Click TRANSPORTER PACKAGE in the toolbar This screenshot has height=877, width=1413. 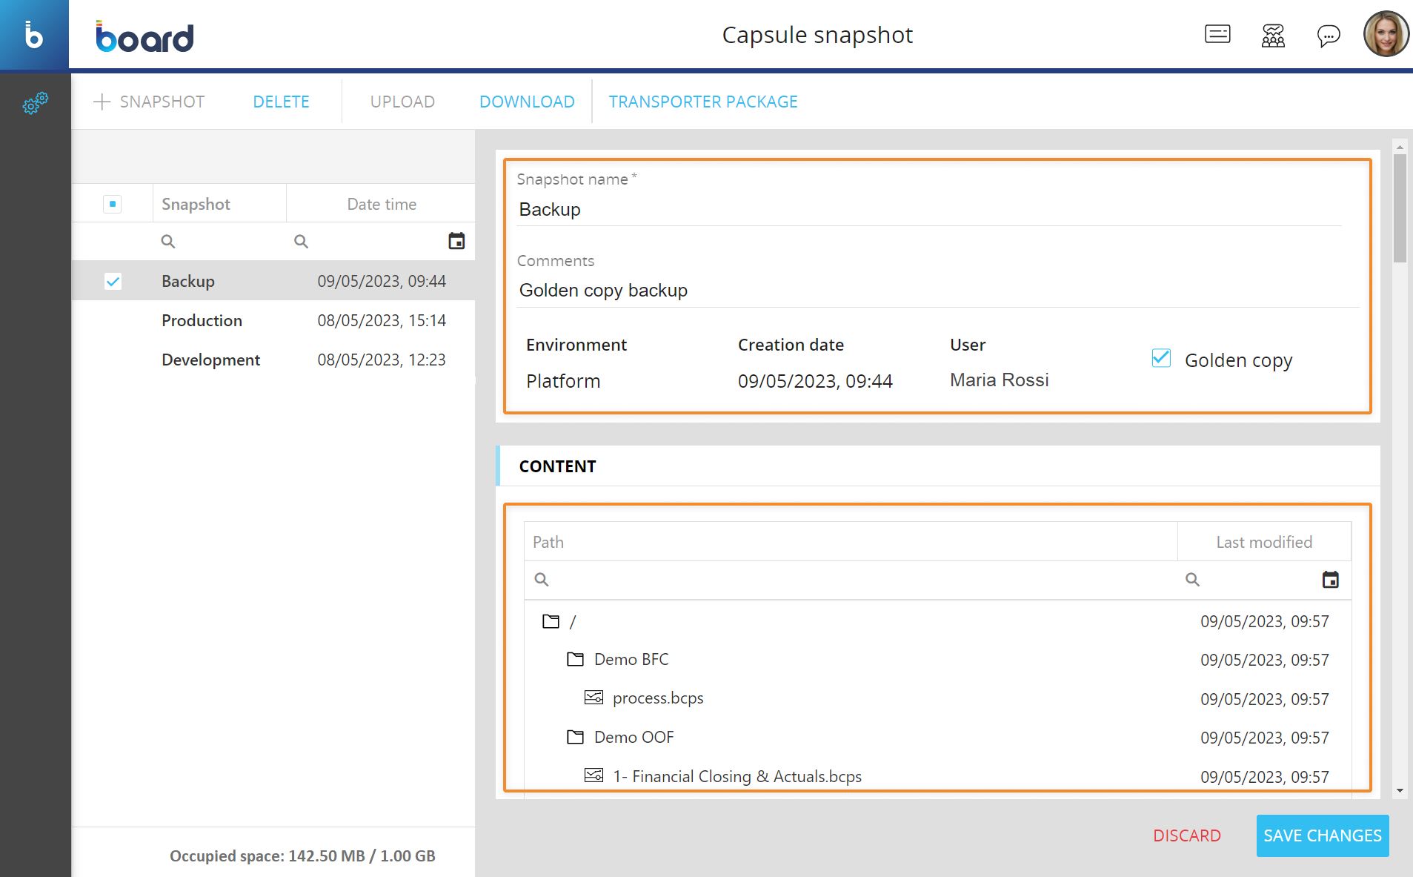point(702,102)
